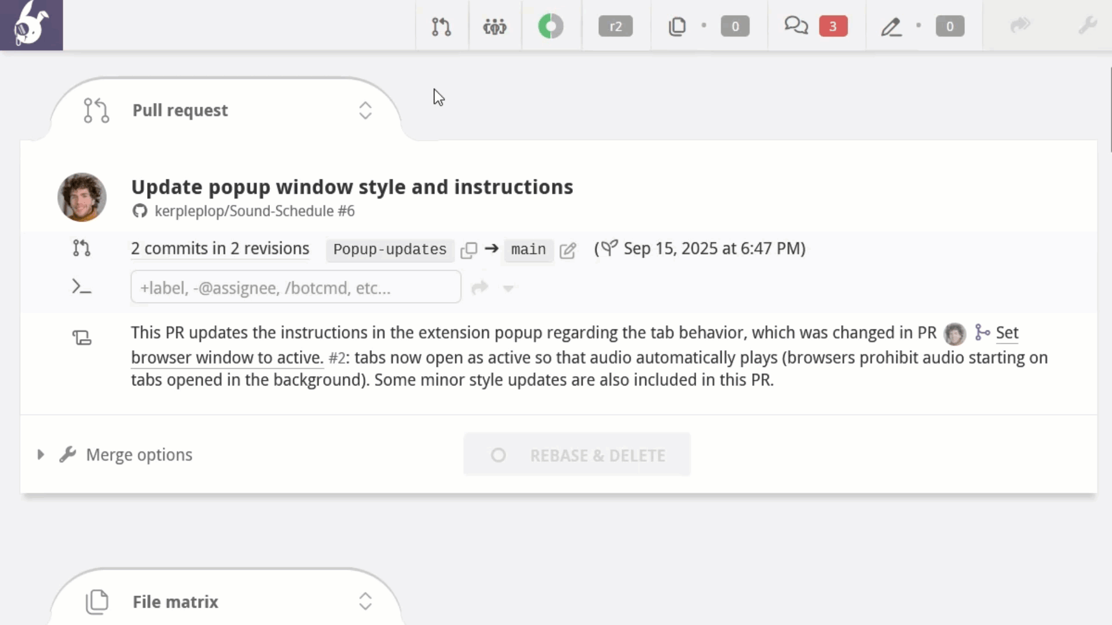Image resolution: width=1112 pixels, height=625 pixels.
Task: Open discussions icon with 3 unresolved
Action: tap(796, 26)
